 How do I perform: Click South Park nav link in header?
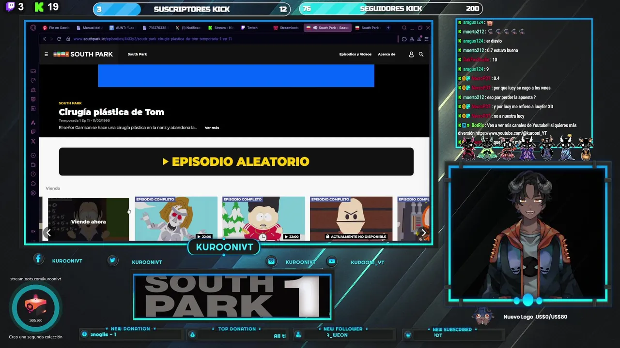(x=137, y=54)
